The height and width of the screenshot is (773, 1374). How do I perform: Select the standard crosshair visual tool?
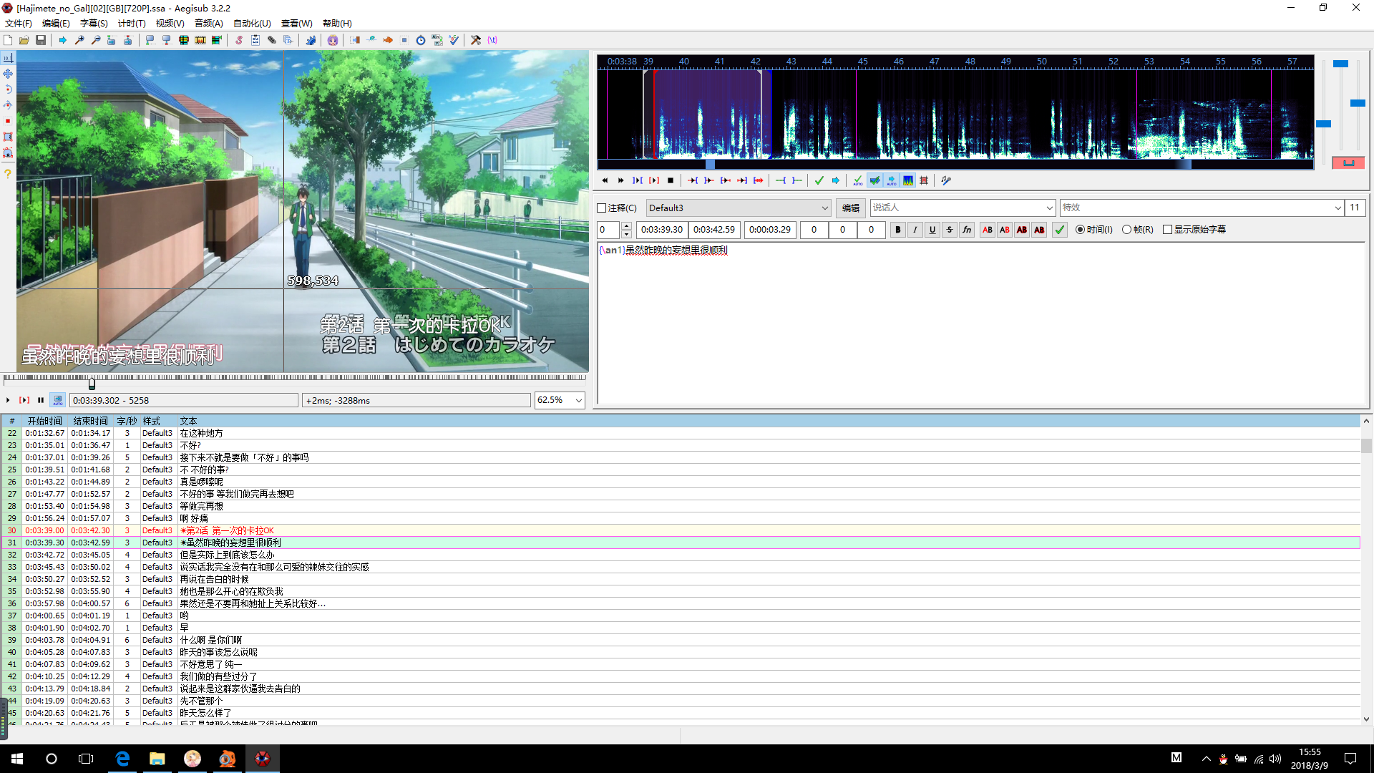click(8, 58)
